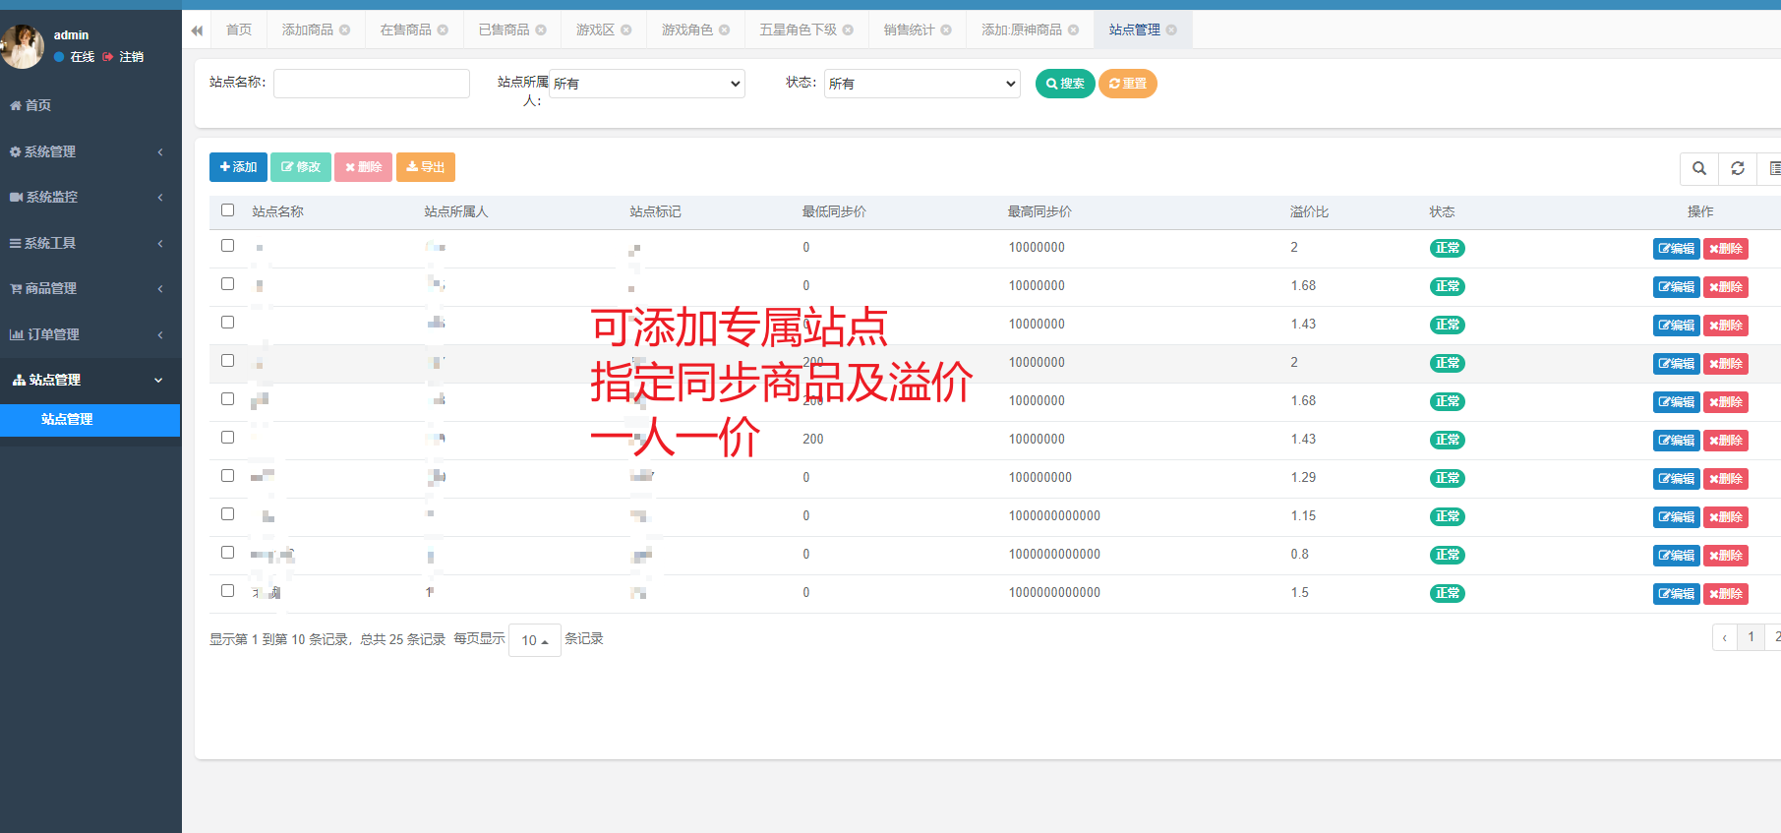
Task: Click the table search magnifier icon
Action: [x=1699, y=168]
